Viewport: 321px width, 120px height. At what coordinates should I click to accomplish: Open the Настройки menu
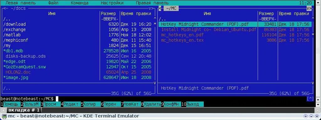[112, 3]
